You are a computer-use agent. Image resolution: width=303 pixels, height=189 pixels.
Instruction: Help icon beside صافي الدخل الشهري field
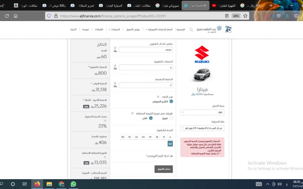point(115,48)
